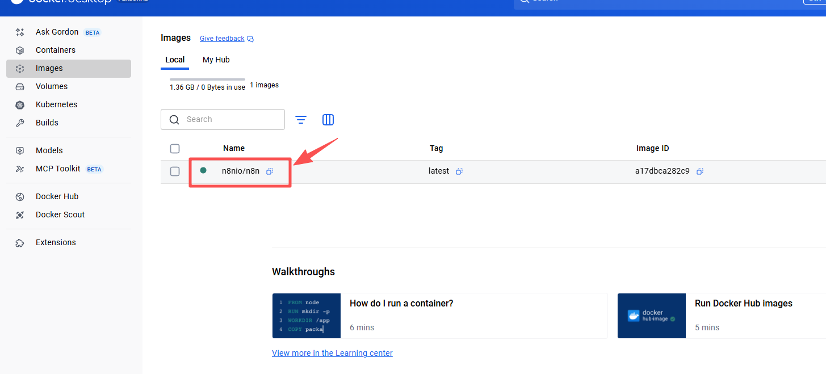
Task: Click the Dockerfile code thumbnail
Action: (307, 316)
